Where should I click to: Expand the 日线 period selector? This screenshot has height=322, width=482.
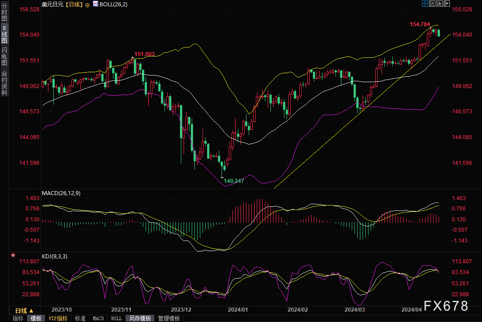(25, 311)
